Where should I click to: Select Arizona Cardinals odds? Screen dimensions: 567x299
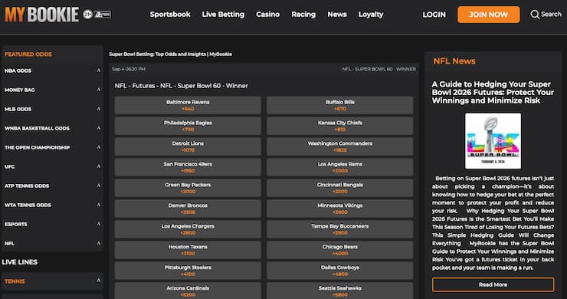point(188,291)
